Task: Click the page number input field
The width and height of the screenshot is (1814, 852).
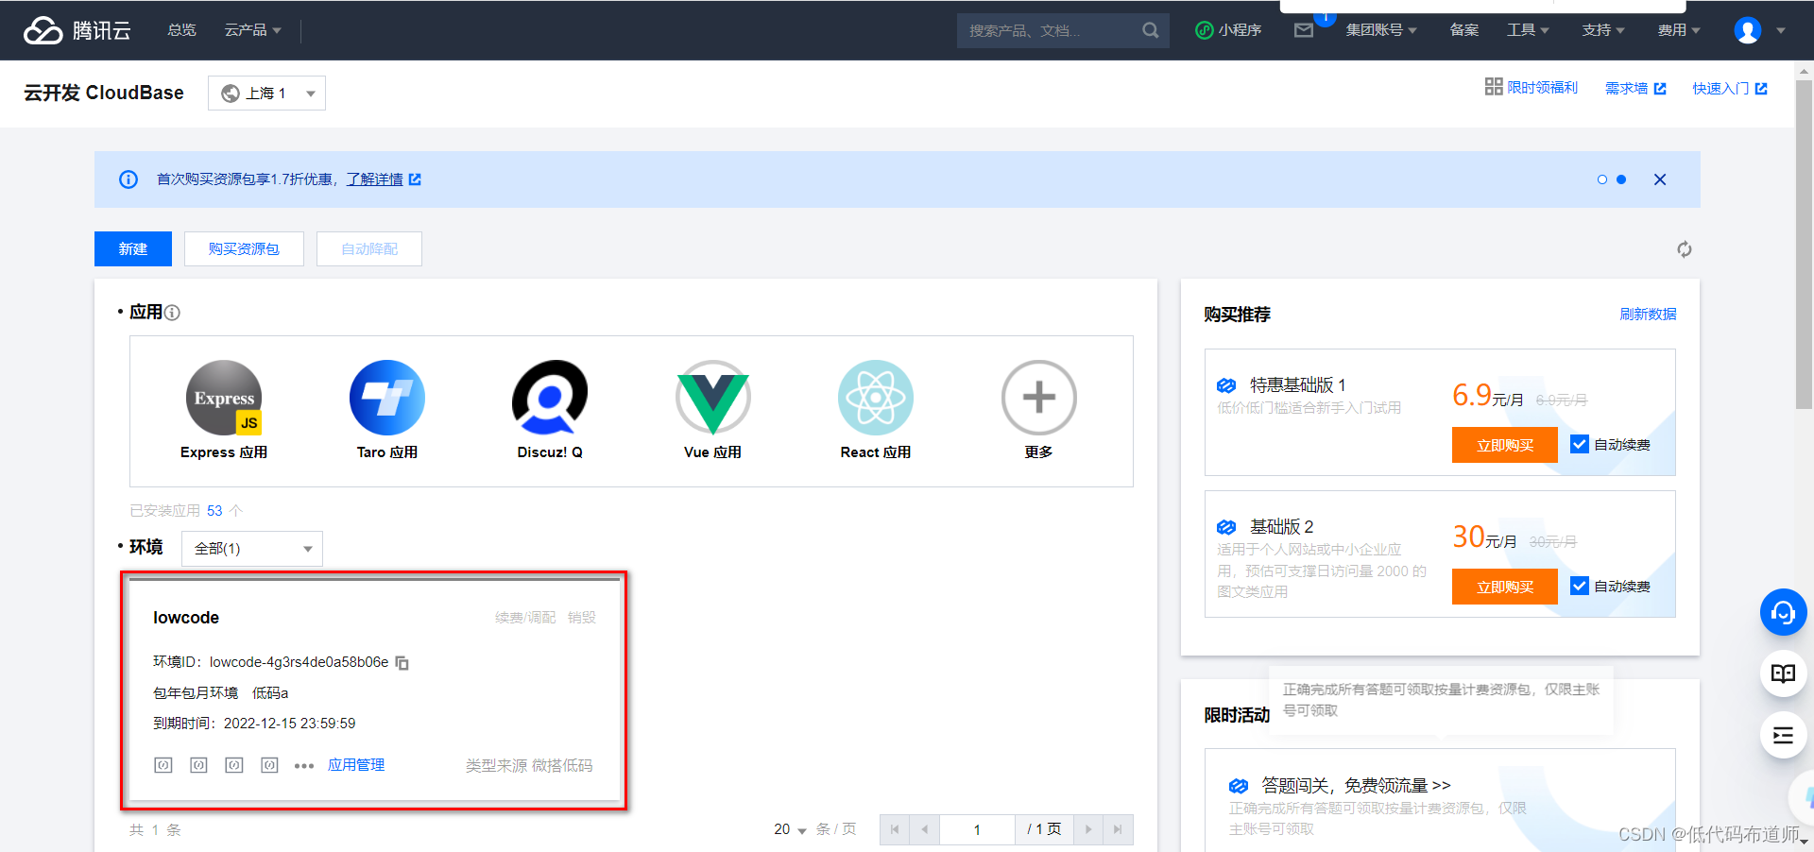Action: (977, 829)
